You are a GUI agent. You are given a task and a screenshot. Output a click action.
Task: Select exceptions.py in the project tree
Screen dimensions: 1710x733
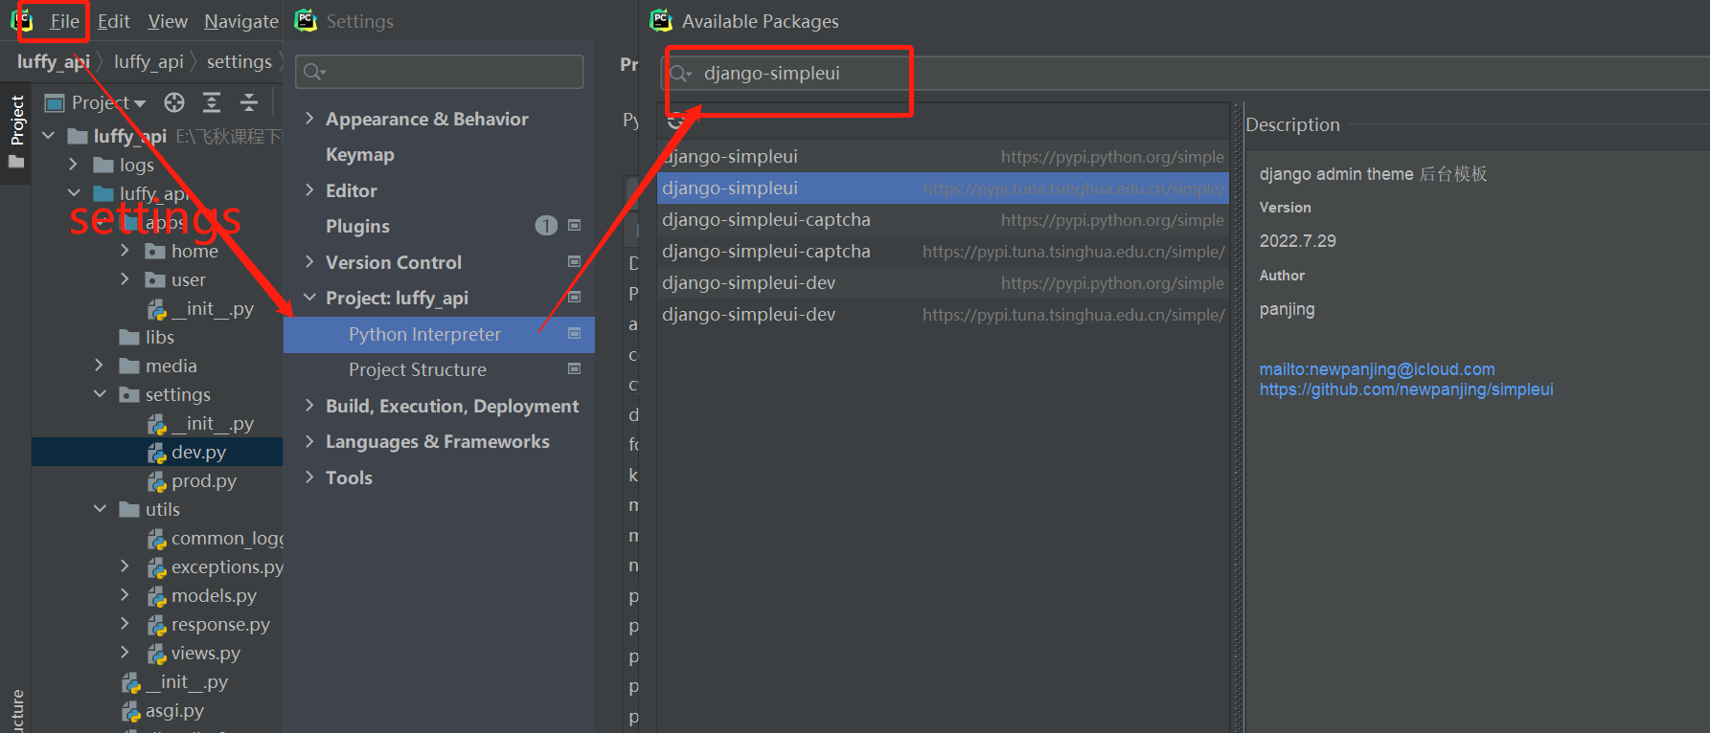pyautogui.click(x=227, y=566)
